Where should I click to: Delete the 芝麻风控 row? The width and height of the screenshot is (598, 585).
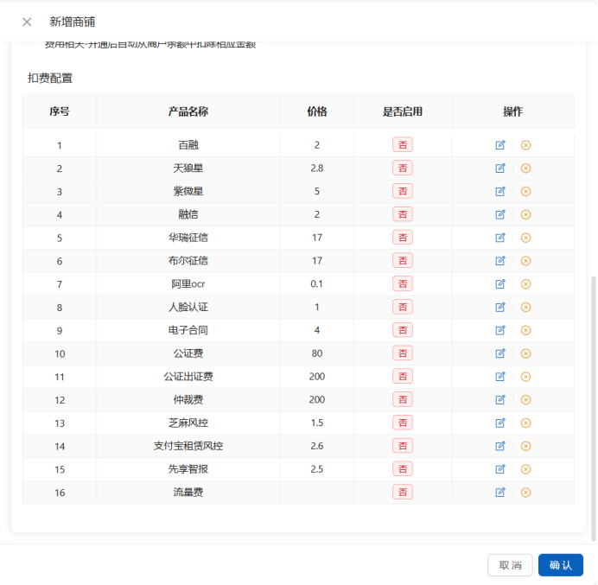(525, 423)
